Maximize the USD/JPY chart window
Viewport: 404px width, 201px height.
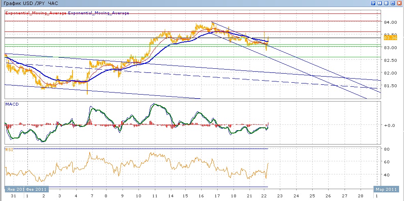(x=393, y=3)
